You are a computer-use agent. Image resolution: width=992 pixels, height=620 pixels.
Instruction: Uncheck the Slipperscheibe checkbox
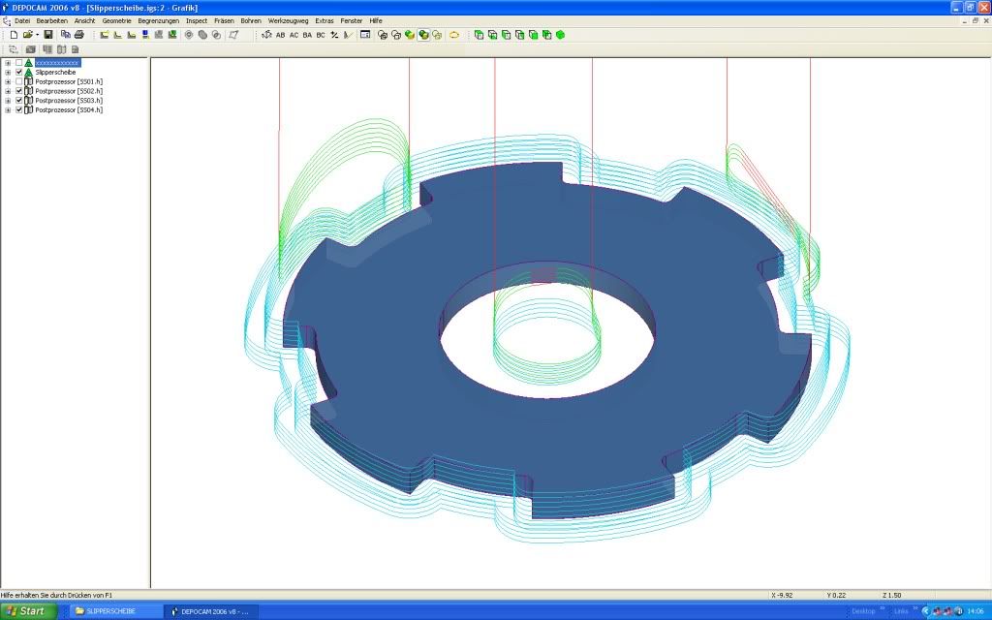coord(18,72)
